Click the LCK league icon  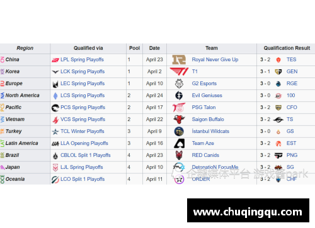[x=55, y=72]
